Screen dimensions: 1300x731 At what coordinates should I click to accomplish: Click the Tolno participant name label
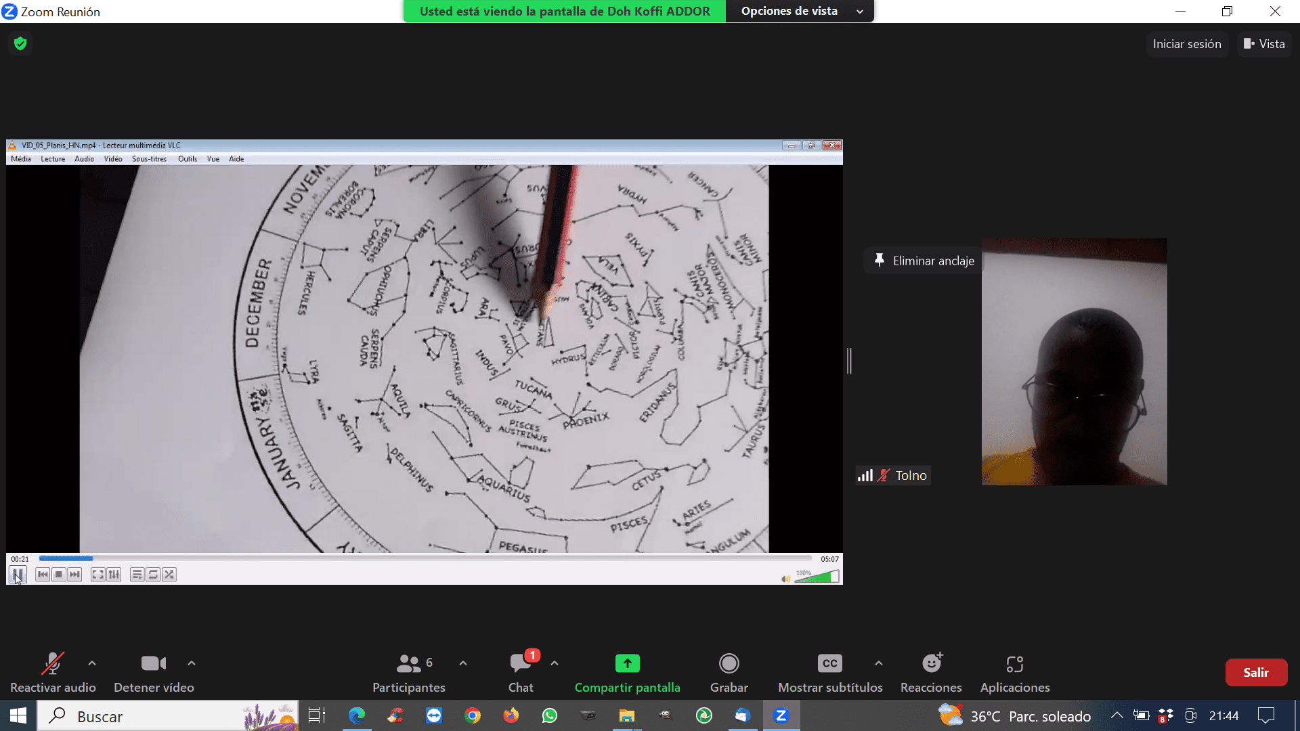[x=911, y=476]
